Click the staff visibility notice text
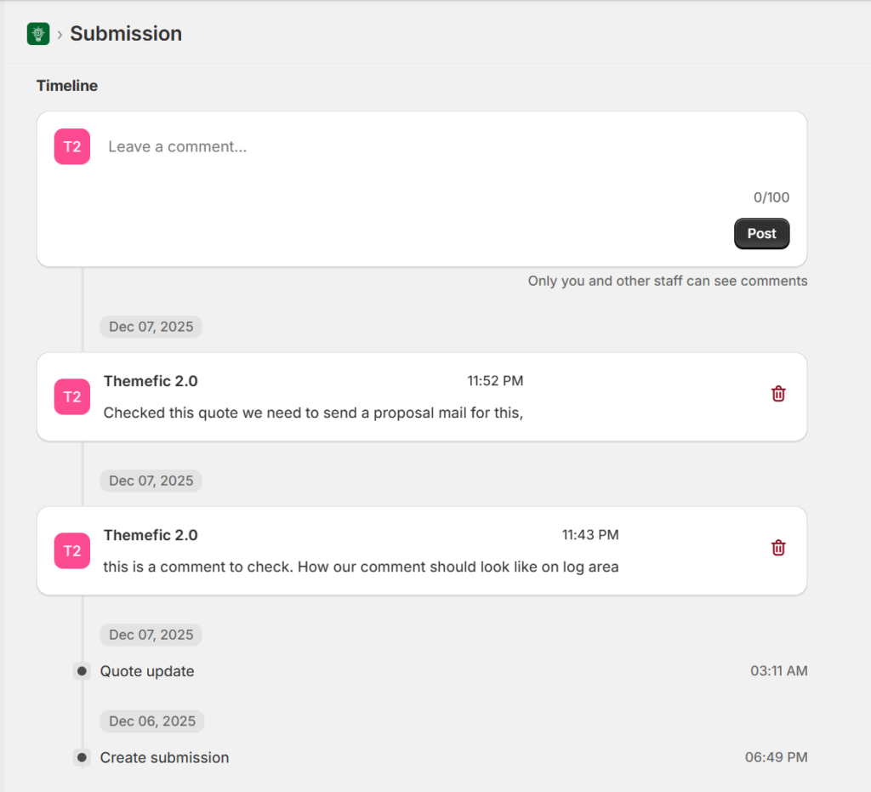This screenshot has height=792, width=871. [x=667, y=281]
